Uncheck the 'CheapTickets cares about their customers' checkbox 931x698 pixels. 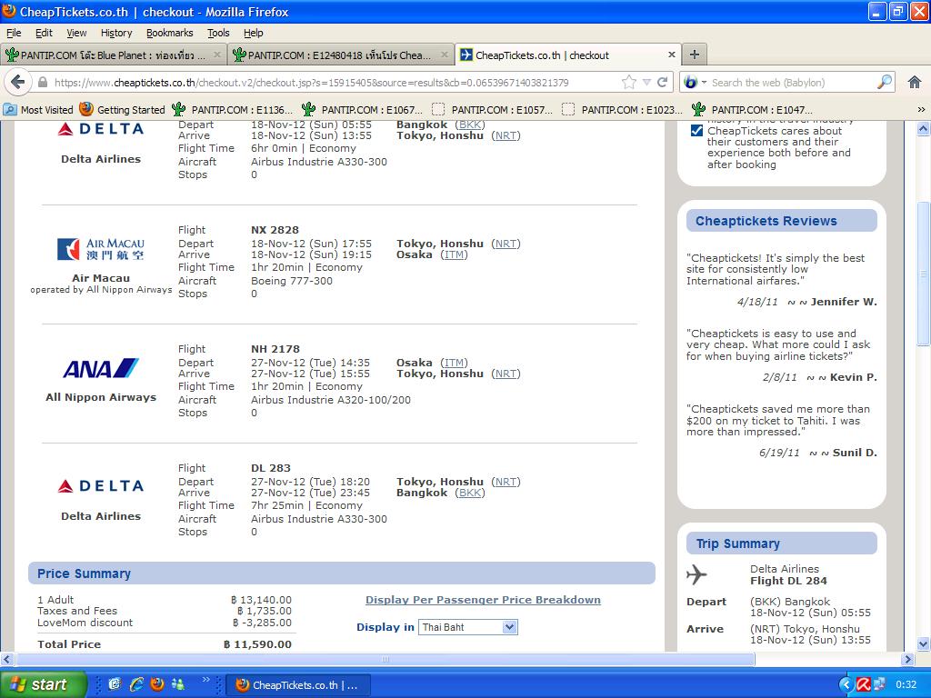click(x=697, y=131)
